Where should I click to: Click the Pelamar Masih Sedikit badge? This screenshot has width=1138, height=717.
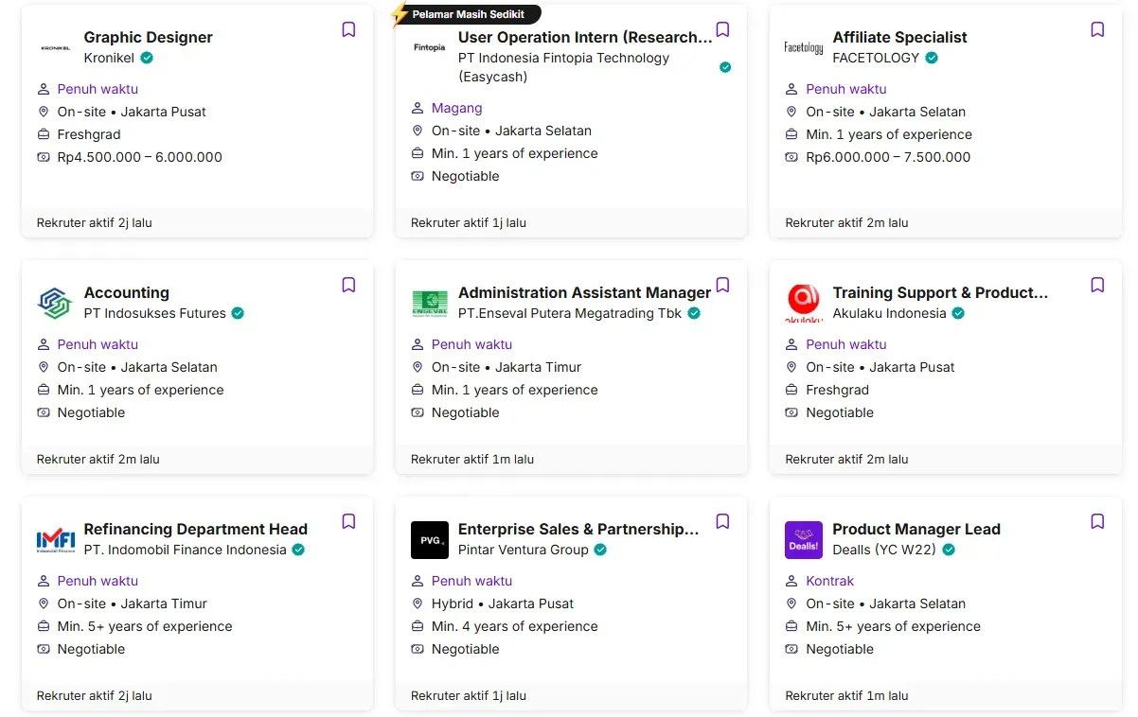(468, 14)
